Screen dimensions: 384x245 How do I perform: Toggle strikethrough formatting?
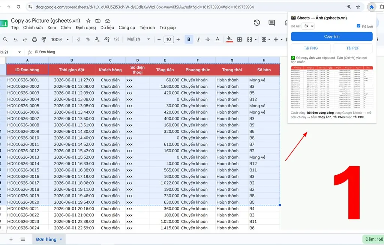click(x=208, y=39)
